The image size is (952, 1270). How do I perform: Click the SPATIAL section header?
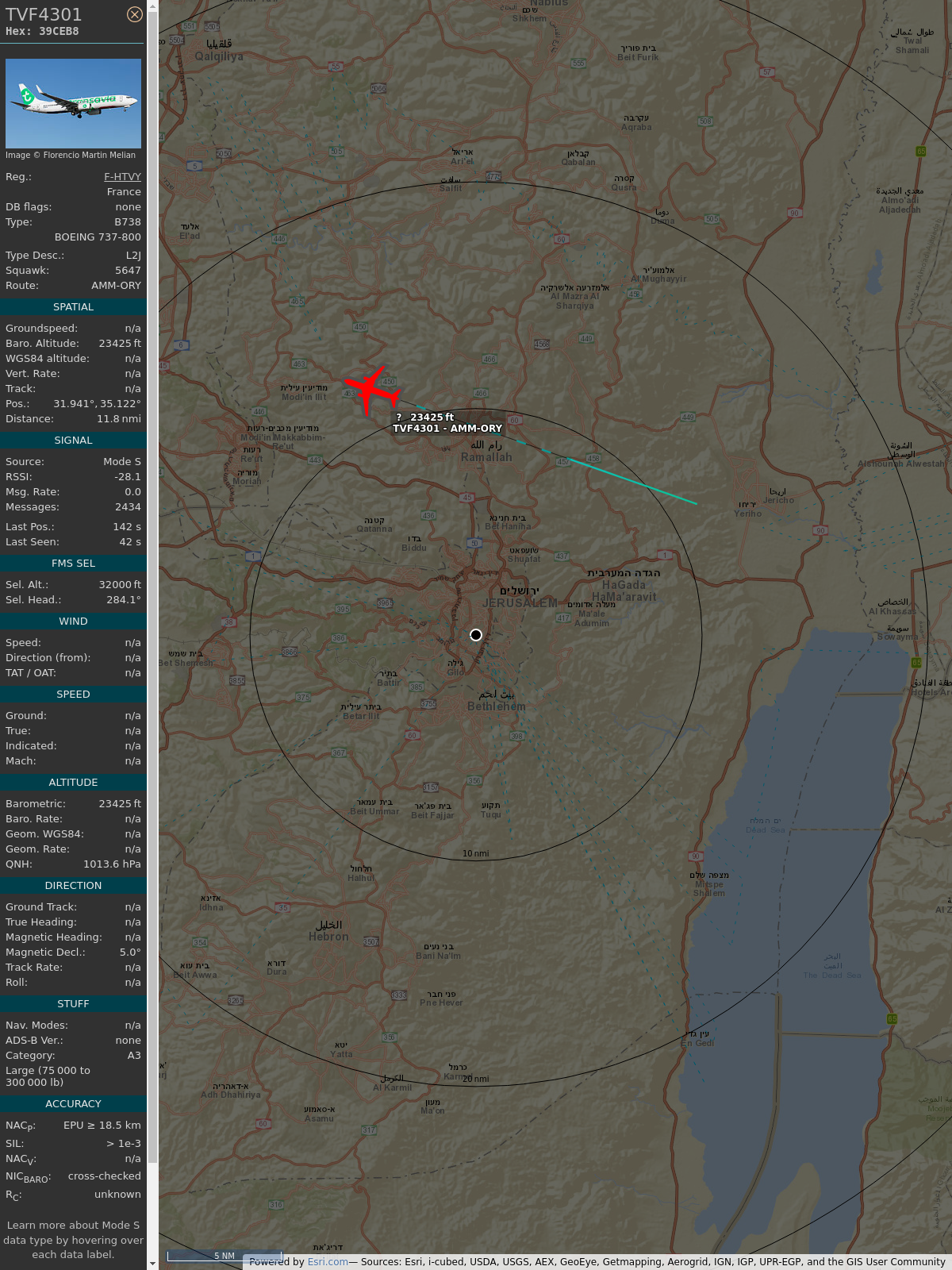(x=73, y=307)
